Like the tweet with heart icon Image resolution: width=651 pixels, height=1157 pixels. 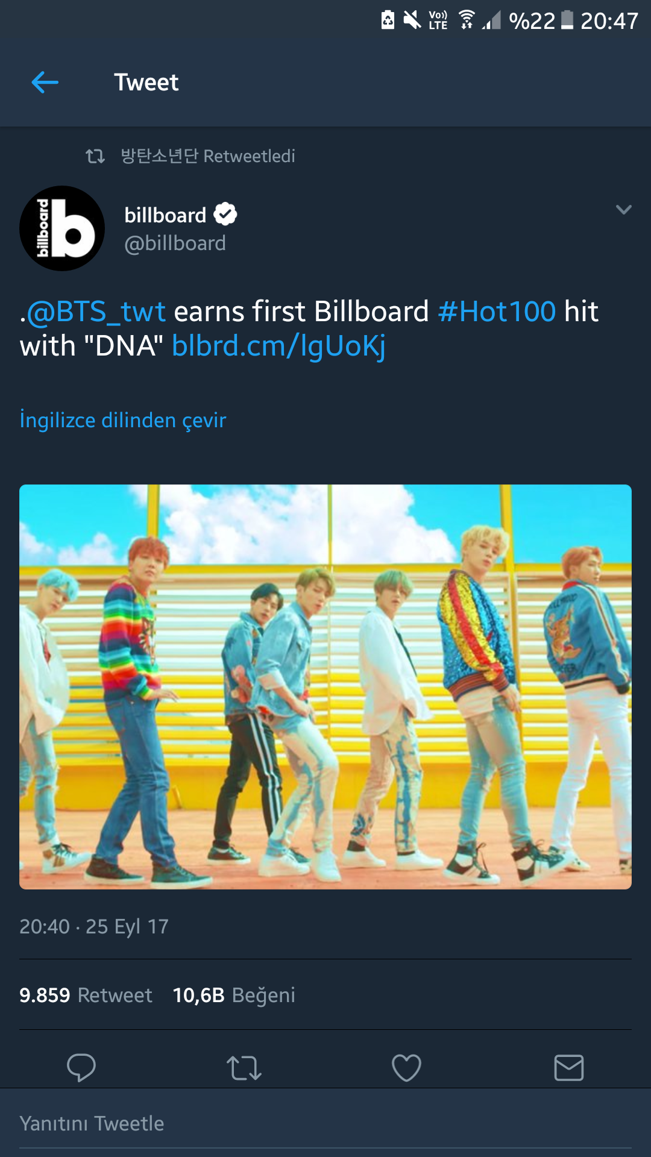406,1067
